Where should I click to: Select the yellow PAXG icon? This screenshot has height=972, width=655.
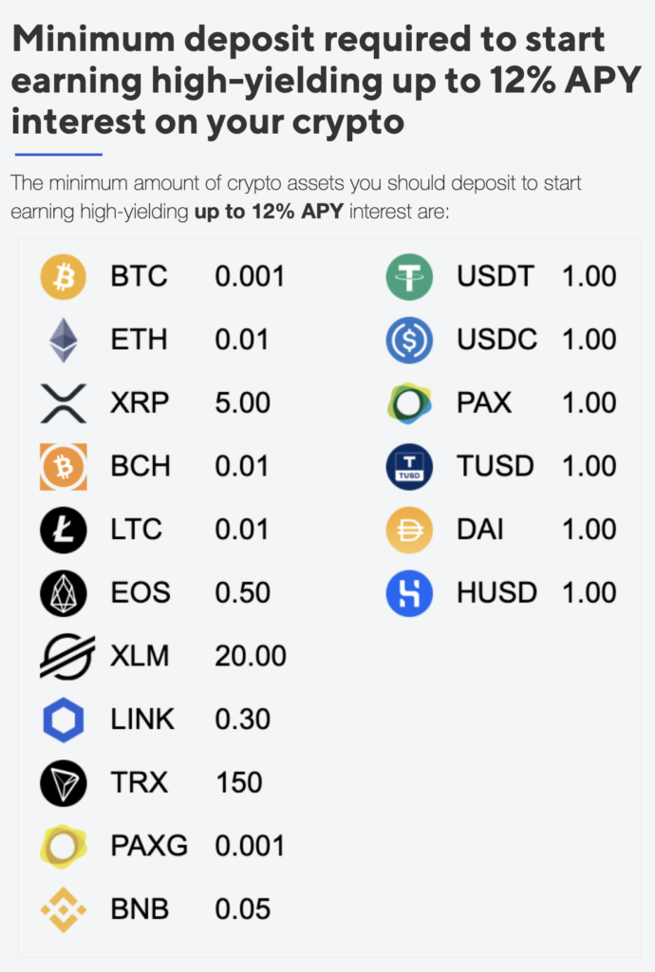pyautogui.click(x=64, y=846)
